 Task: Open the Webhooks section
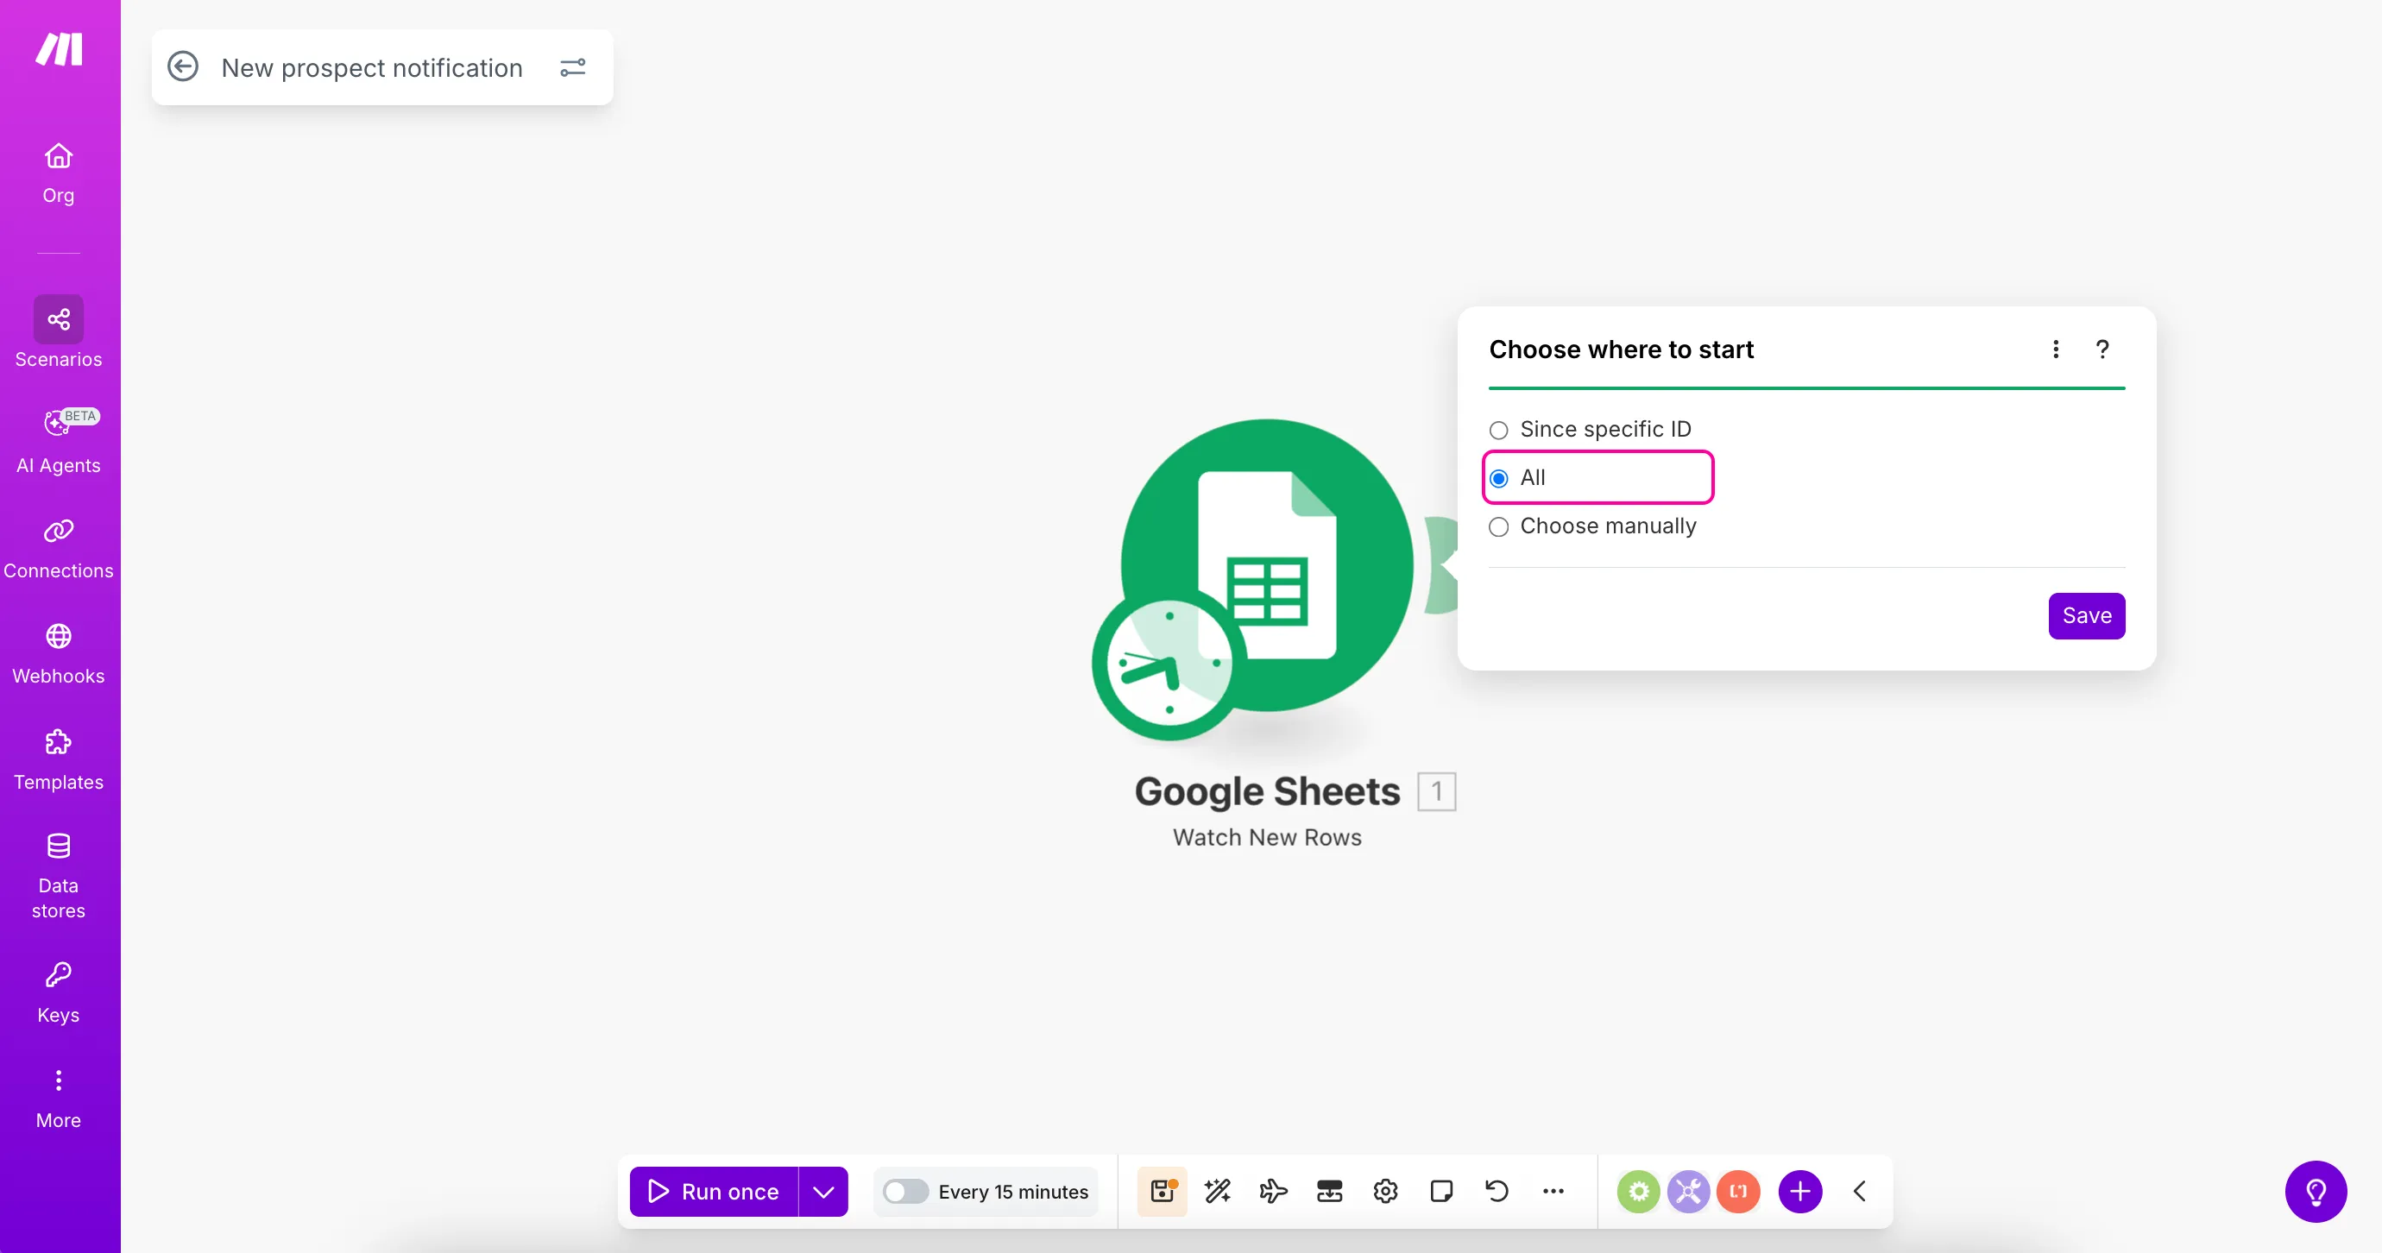click(x=59, y=654)
